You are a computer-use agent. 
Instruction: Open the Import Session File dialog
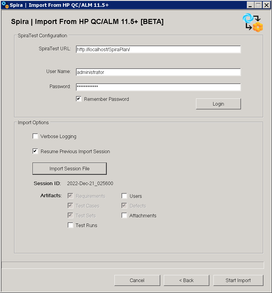coord(69,169)
